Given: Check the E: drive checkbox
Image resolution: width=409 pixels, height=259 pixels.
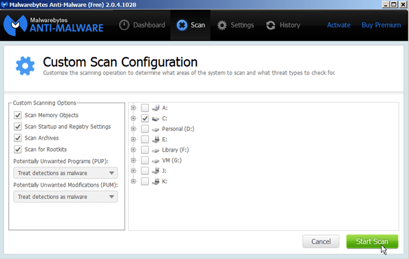Looking at the screenshot, I should pos(145,139).
